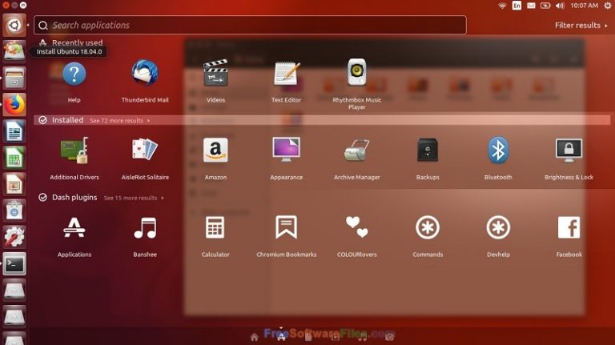This screenshot has height=345, width=615.
Task: Launch AisleRiot Solitaire
Action: (145, 158)
